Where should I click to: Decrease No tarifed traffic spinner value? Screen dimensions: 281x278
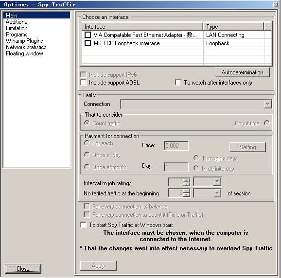click(x=187, y=195)
